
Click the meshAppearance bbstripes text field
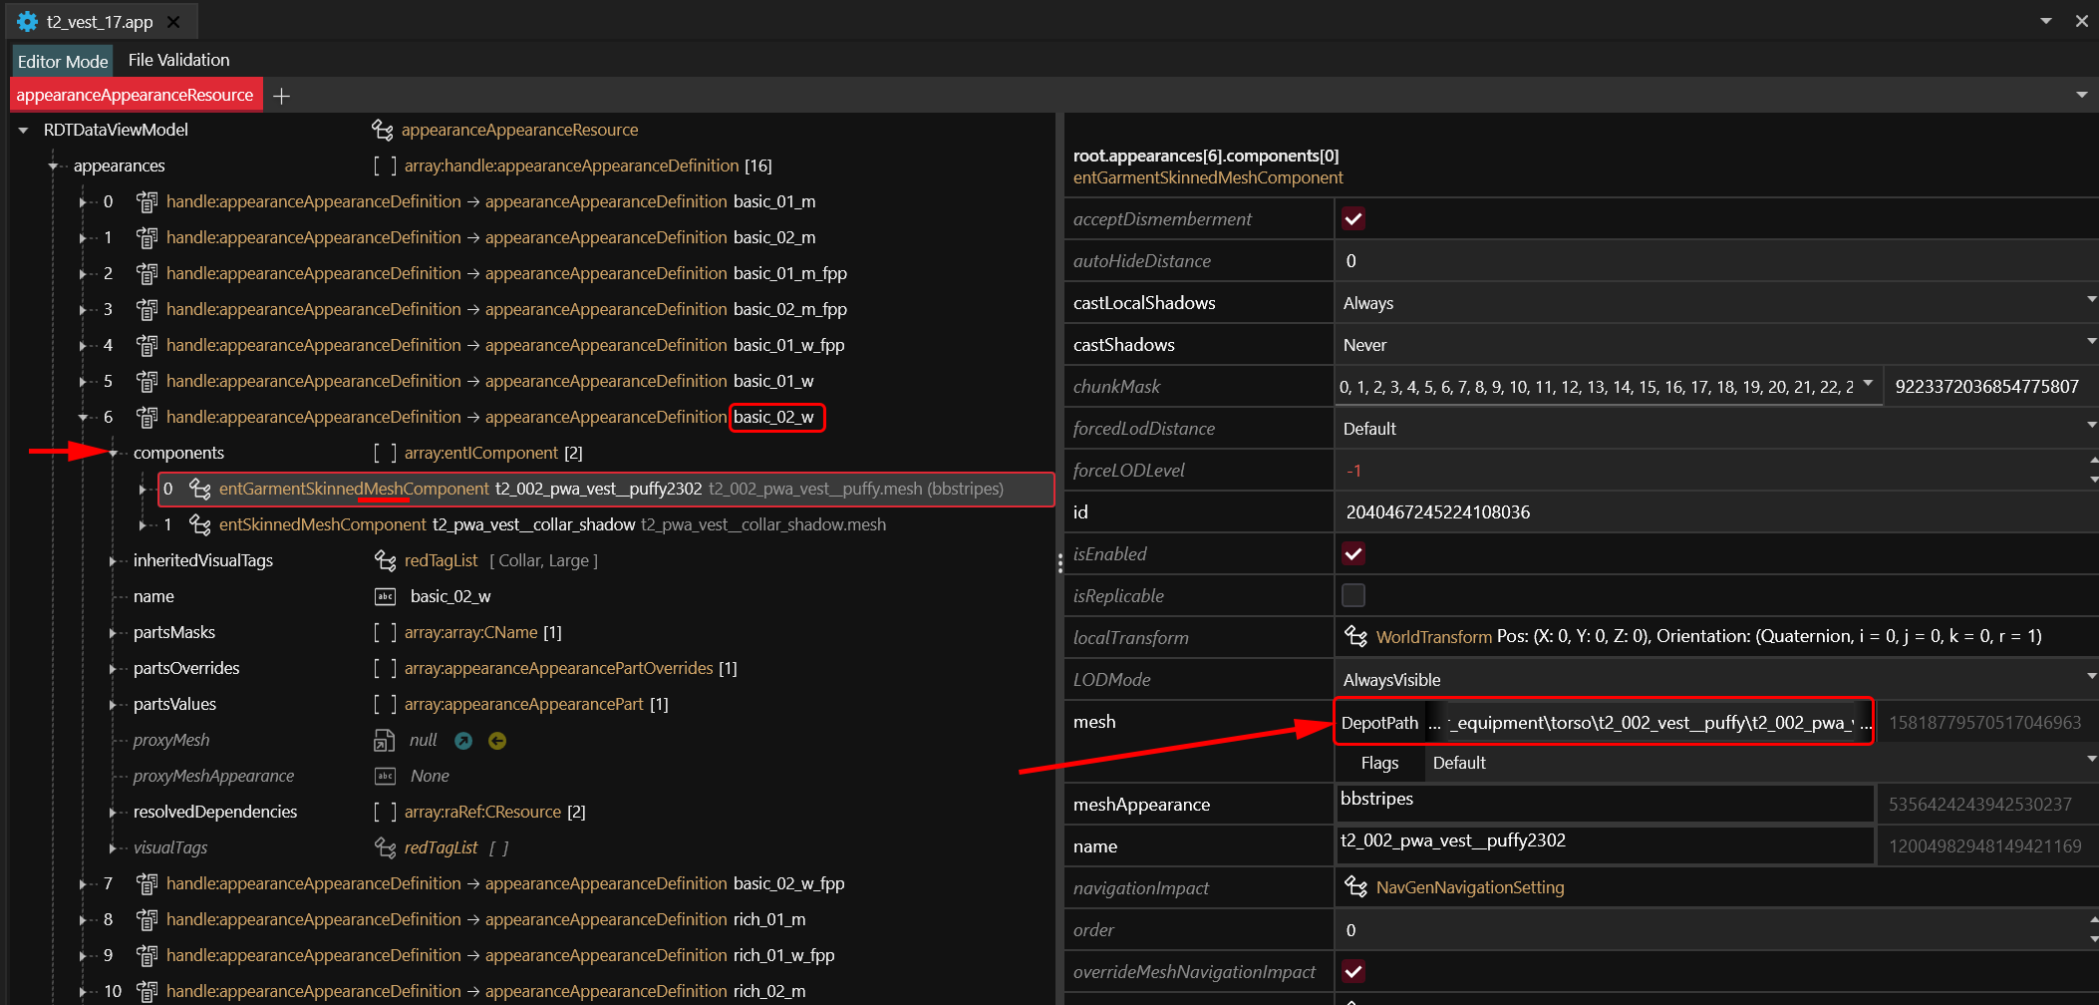click(x=1604, y=803)
